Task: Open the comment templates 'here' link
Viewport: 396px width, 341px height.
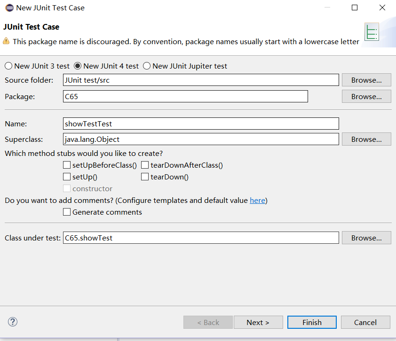Action: pyautogui.click(x=257, y=201)
